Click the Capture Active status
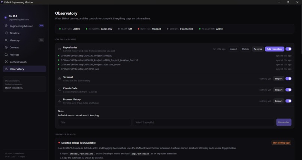The image size is (302, 160). point(70,29)
